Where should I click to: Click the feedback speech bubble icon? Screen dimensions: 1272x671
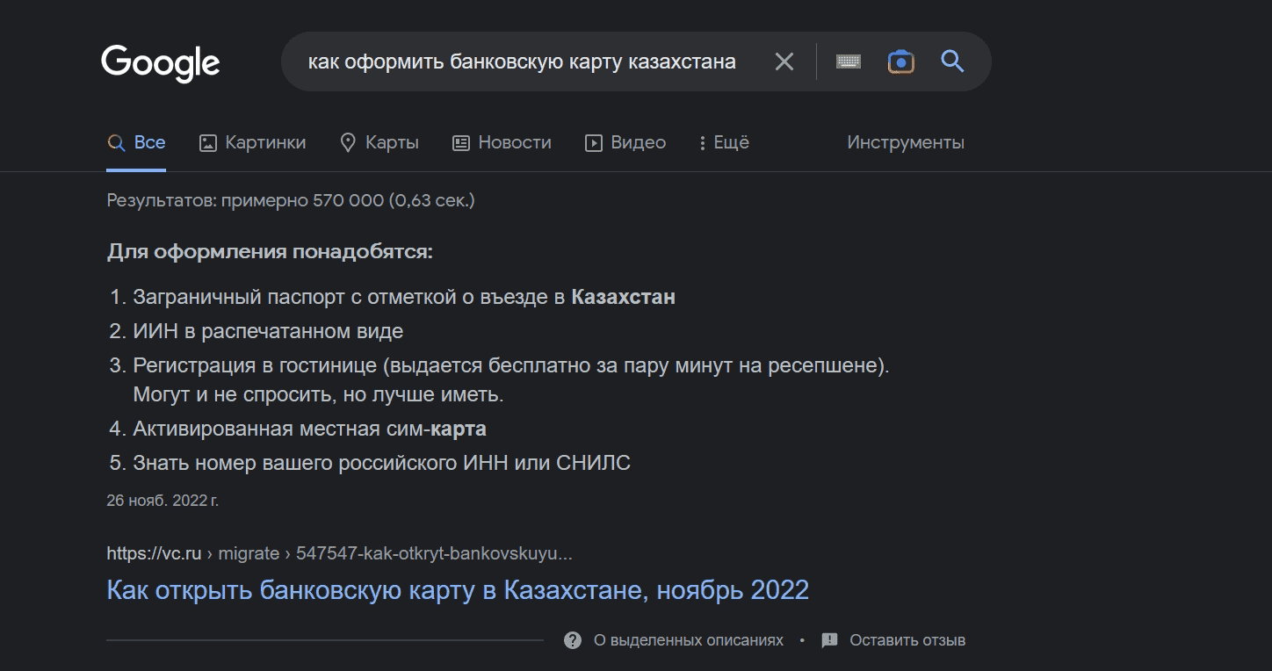pos(829,640)
